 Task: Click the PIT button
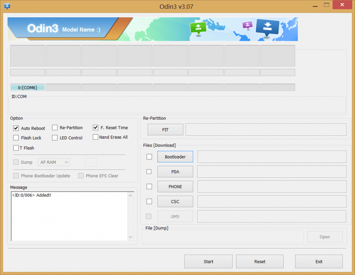165,129
